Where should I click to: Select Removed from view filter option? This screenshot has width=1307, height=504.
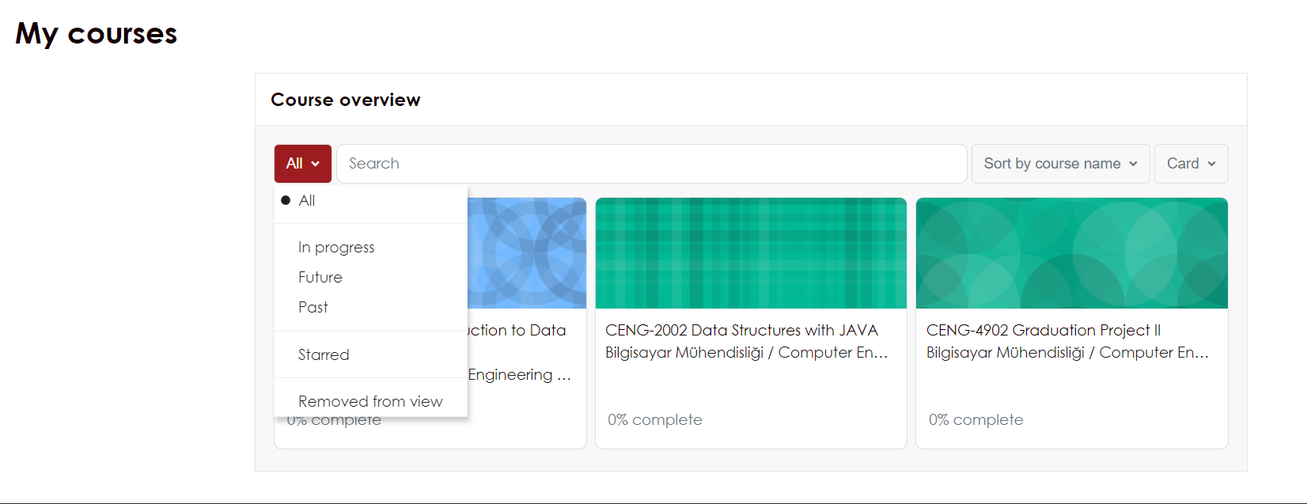tap(370, 402)
